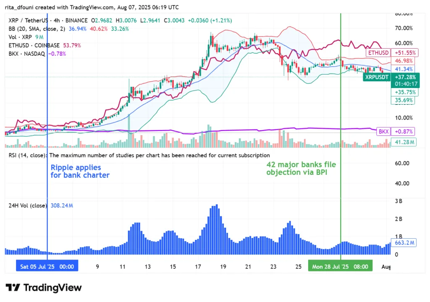
Task: Click the 663.2M volume scale tag
Action: point(404,243)
